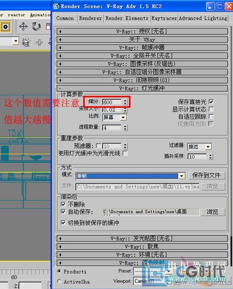The height and width of the screenshot is (289, 233).
Task: Select the Production radio button
Action: (x=59, y=271)
